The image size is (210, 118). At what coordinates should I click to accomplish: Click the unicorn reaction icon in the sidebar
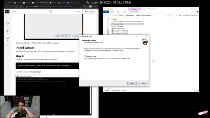point(8,30)
